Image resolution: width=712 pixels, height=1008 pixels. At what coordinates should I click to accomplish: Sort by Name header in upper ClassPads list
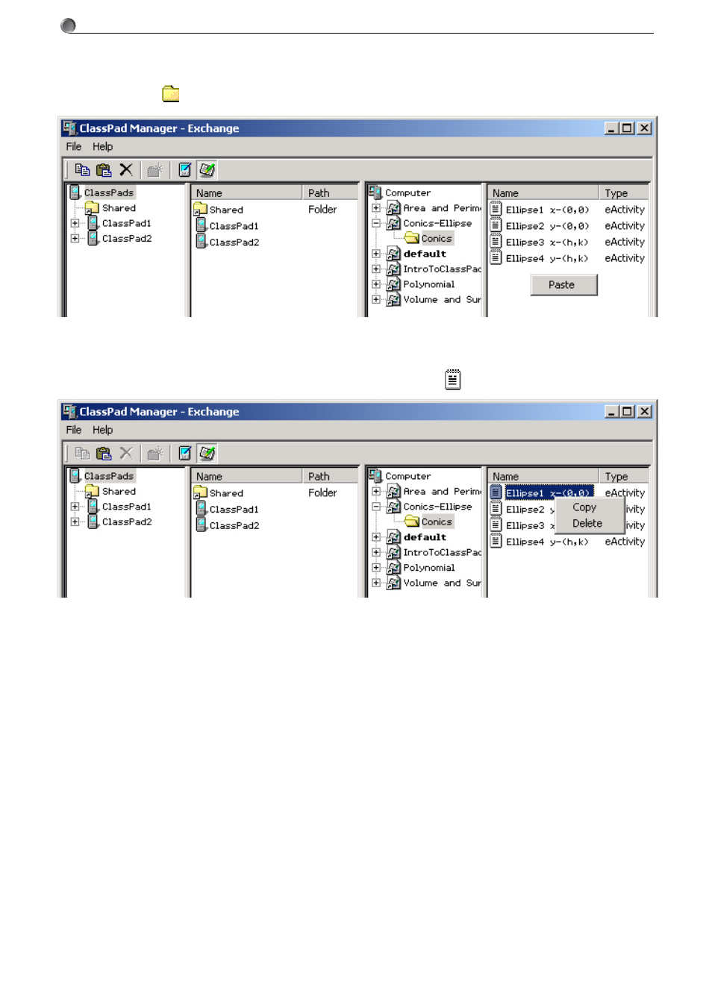(x=246, y=192)
